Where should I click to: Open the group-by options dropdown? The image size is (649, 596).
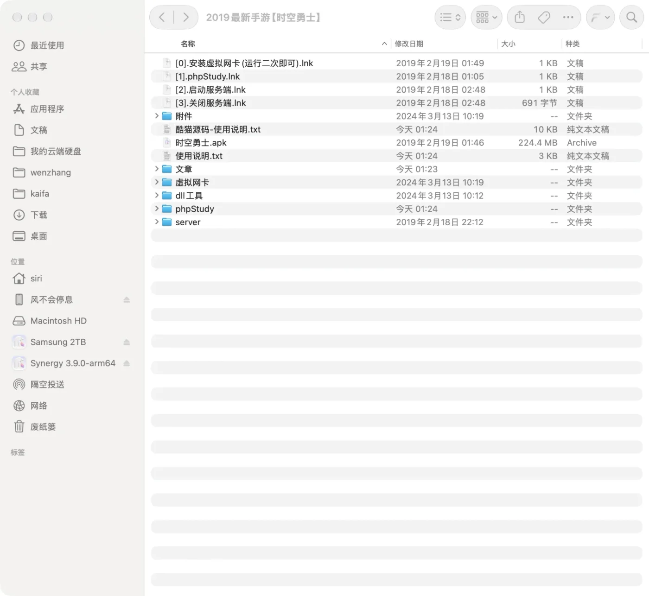(486, 18)
